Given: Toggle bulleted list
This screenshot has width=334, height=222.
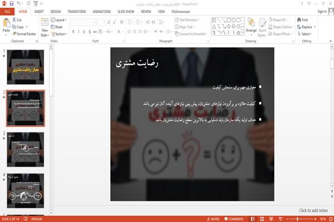Looking at the screenshot, I should pyautogui.click(x=130, y=22).
